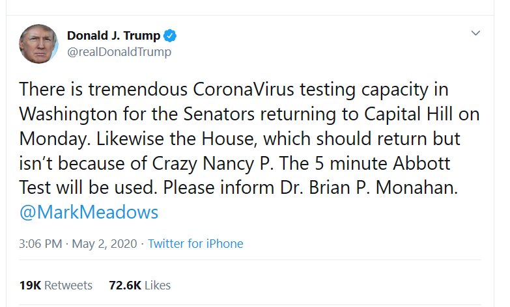Image resolution: width=510 pixels, height=307 pixels.
Task: Click "Capital Hill" in the tweet text
Action: click(x=417, y=114)
